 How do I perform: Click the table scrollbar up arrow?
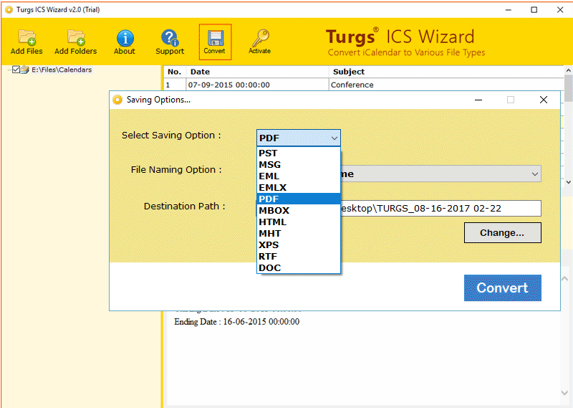pos(568,70)
